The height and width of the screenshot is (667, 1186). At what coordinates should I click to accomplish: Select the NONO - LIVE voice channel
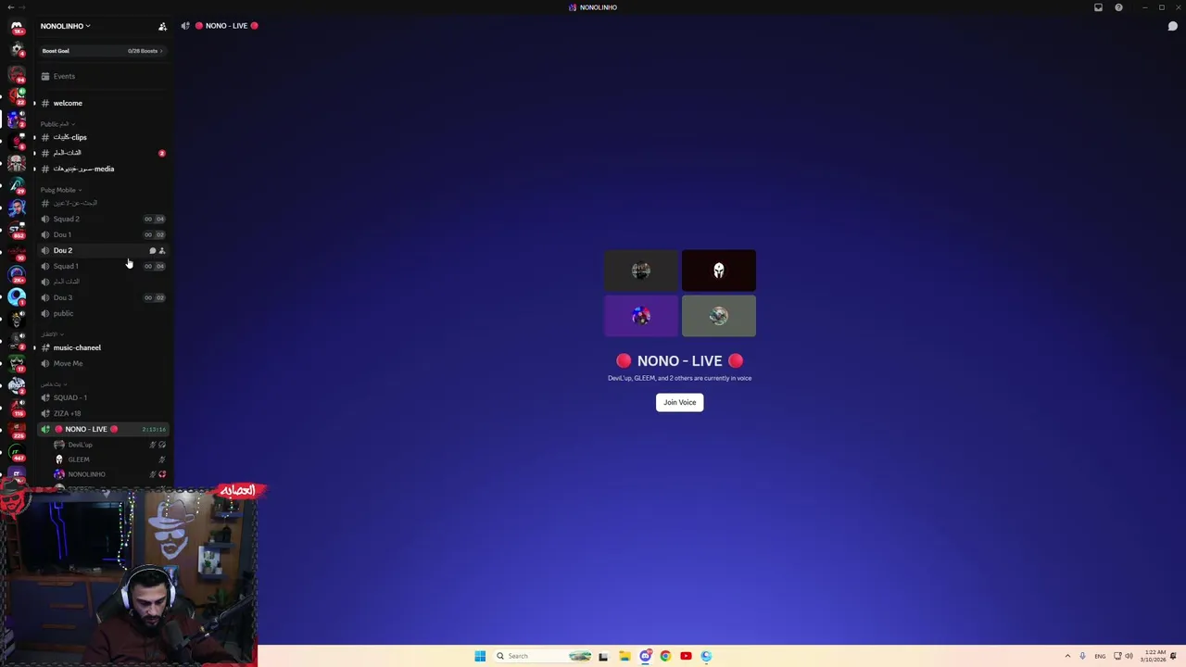[102, 429]
